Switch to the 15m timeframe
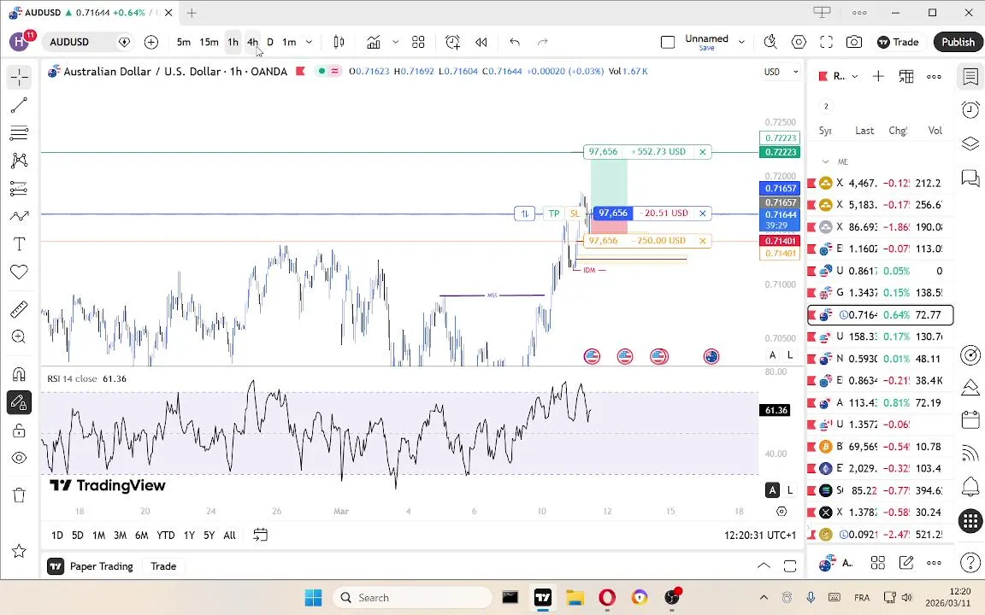 point(209,42)
